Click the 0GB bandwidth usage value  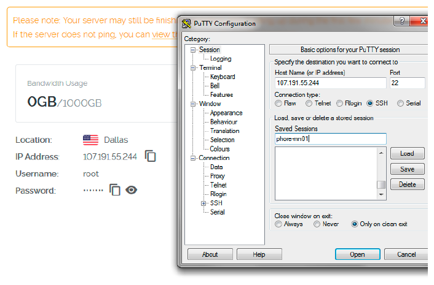[42, 102]
